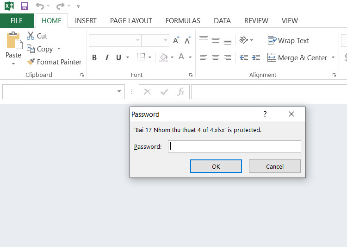Activate the Format Painter
Screen dimensions: 347x247
coord(54,62)
